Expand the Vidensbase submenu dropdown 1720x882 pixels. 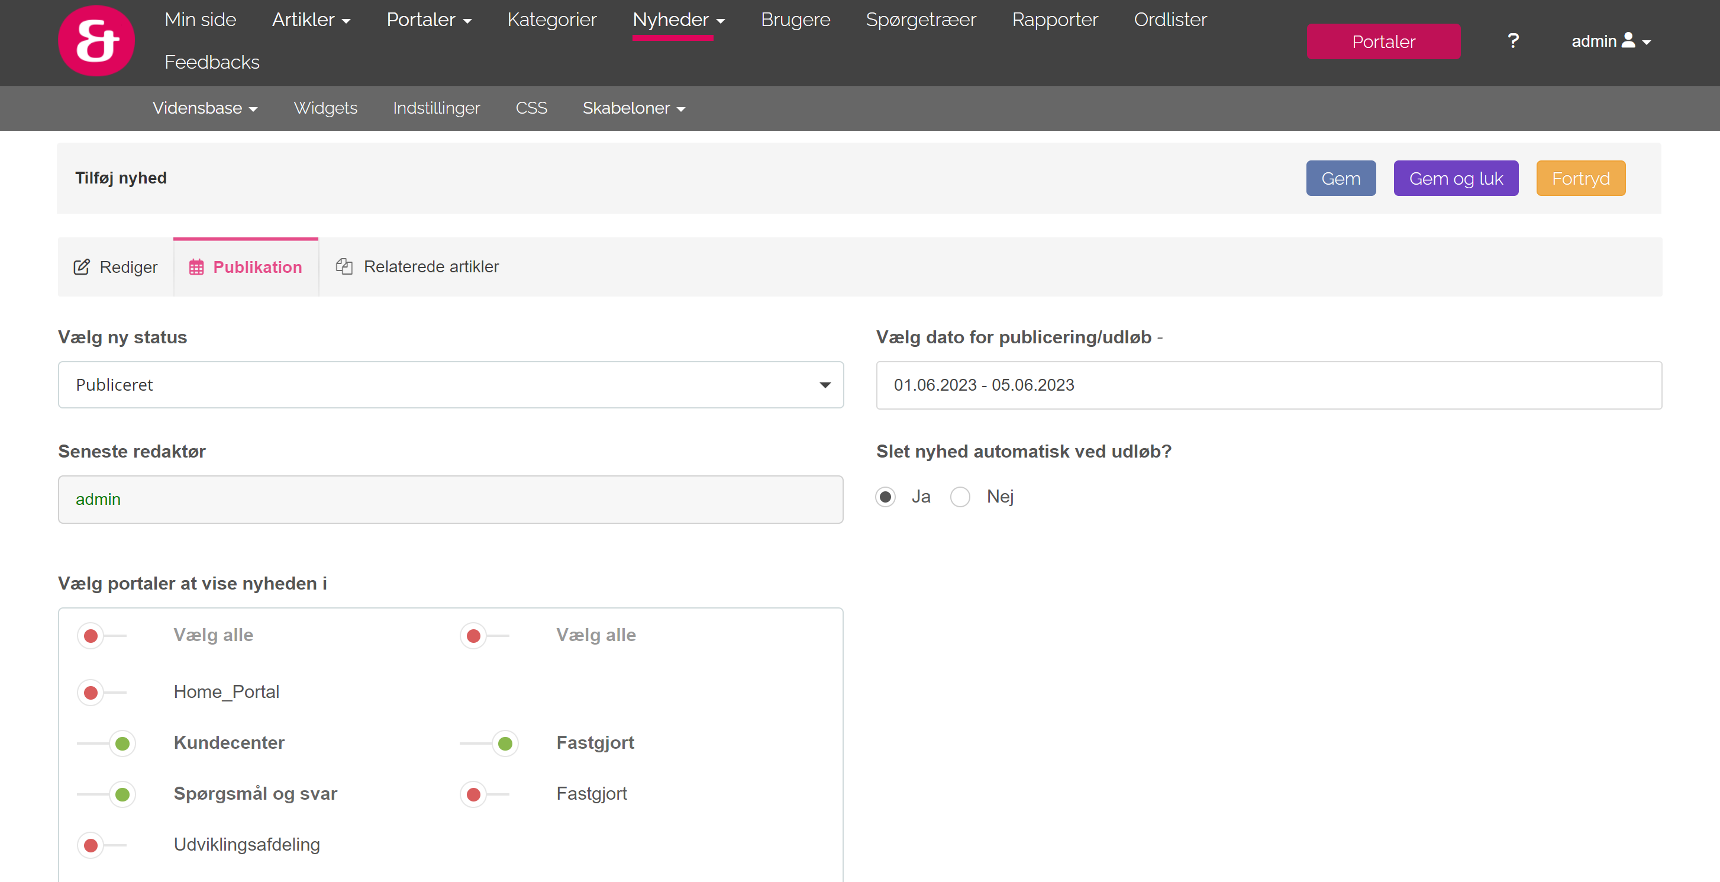[204, 108]
